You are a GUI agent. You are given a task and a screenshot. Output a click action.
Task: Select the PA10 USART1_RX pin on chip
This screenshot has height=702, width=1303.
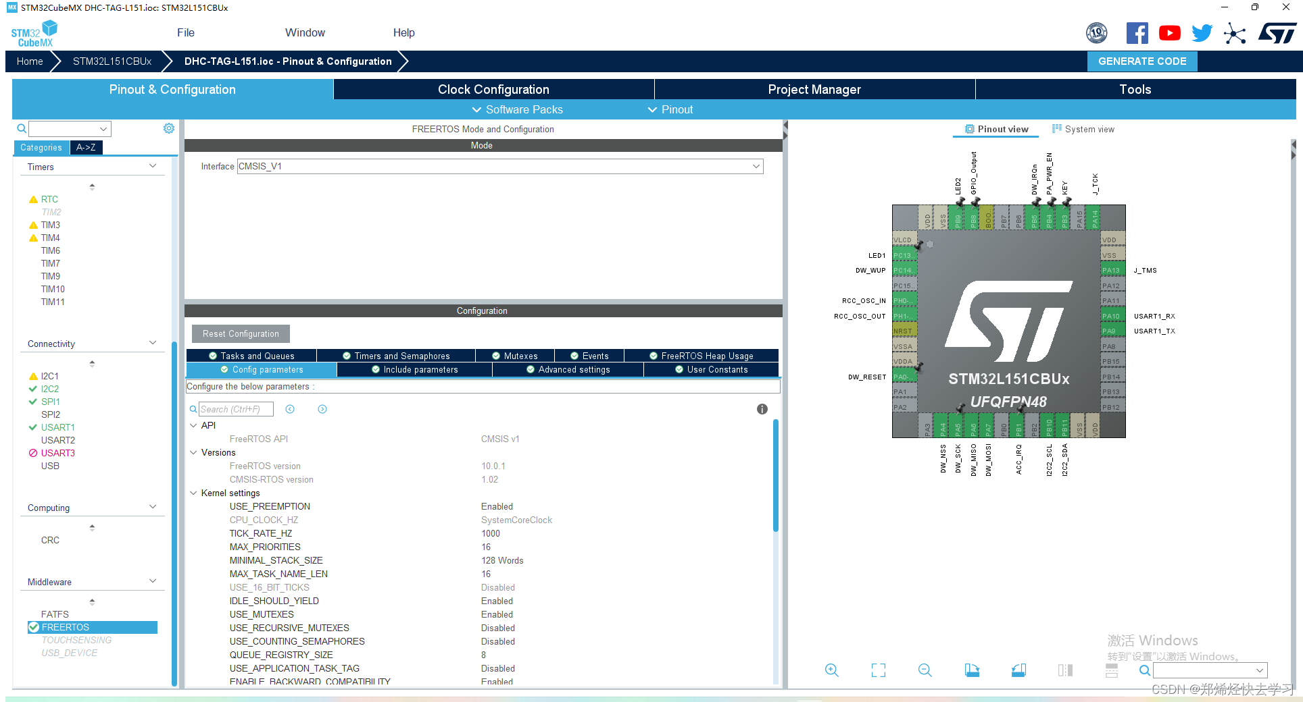coord(1113,316)
